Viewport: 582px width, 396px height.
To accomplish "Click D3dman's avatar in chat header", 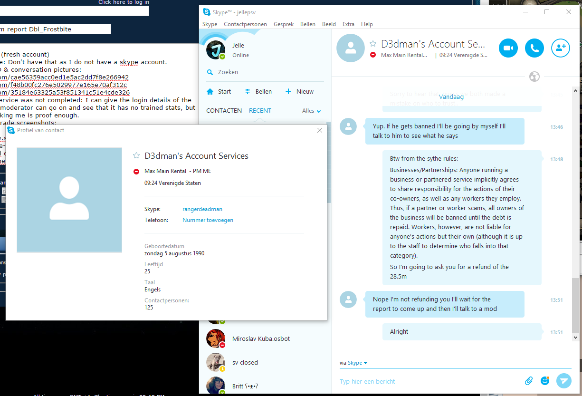I will pyautogui.click(x=351, y=48).
